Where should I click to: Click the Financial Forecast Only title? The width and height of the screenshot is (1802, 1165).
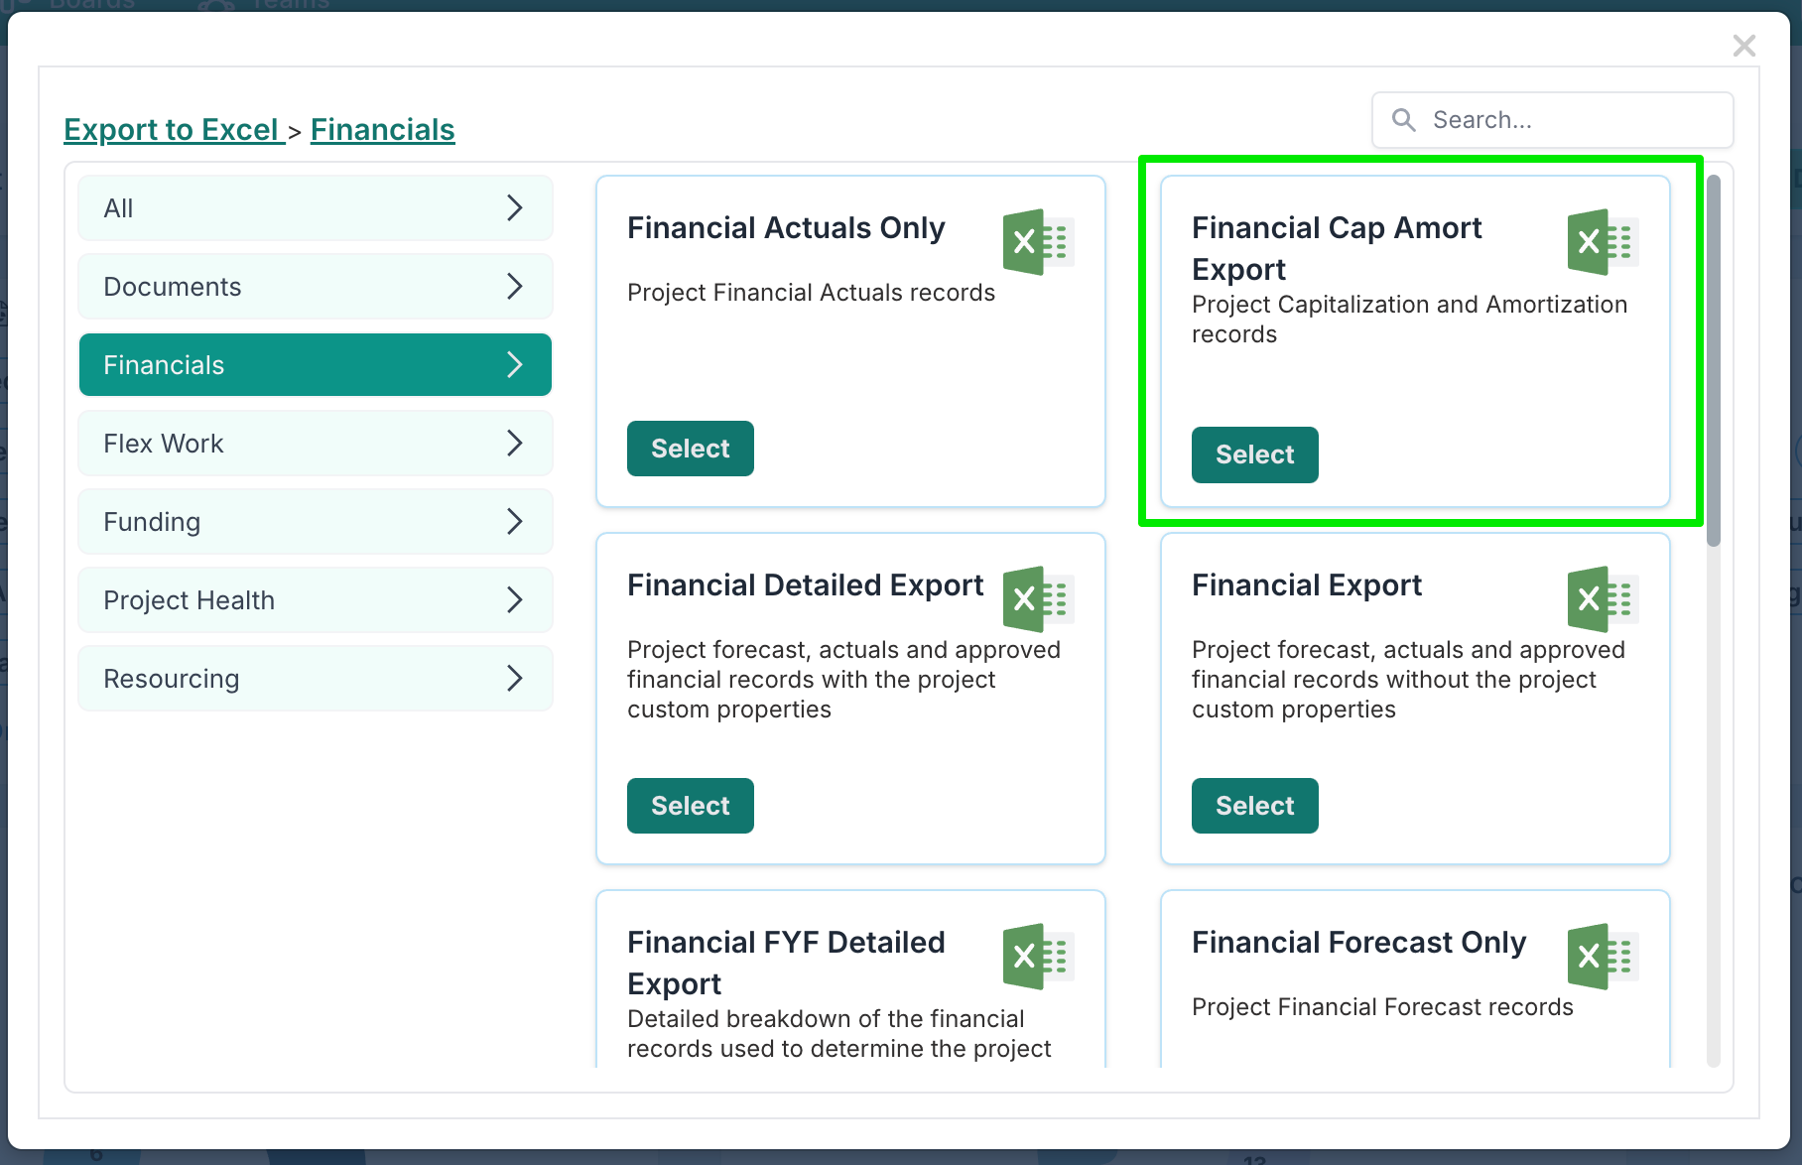click(x=1359, y=943)
